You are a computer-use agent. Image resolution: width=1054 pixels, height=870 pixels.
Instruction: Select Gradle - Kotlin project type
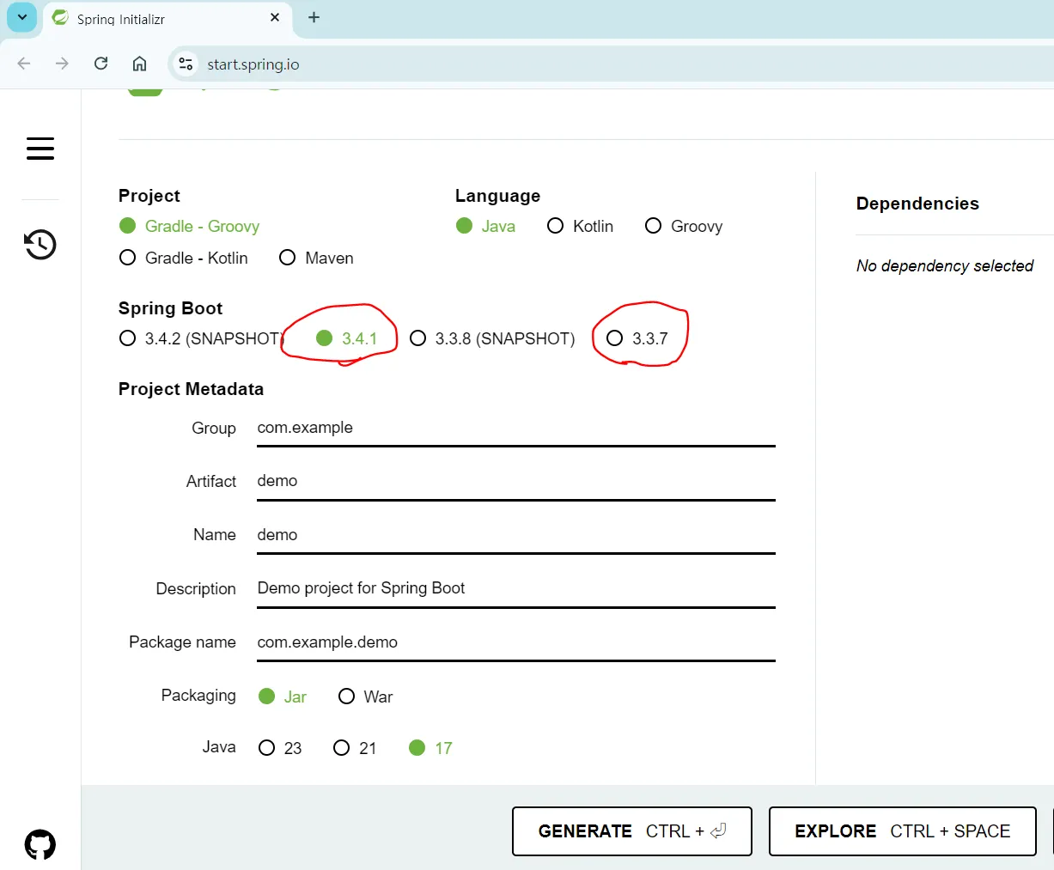click(x=183, y=258)
